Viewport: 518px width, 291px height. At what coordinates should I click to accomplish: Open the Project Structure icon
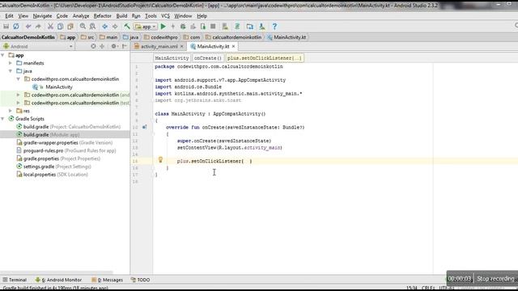coord(250,27)
